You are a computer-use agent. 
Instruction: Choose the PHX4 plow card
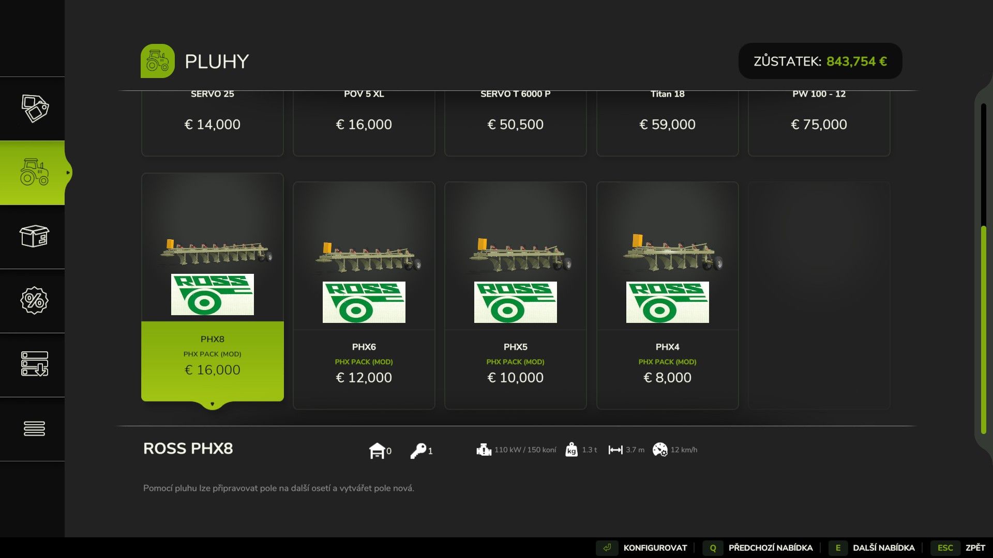(667, 295)
